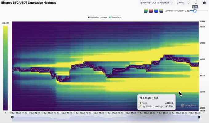Click the 63000 price axis label
The width and height of the screenshot is (209, 123).
click(202, 75)
